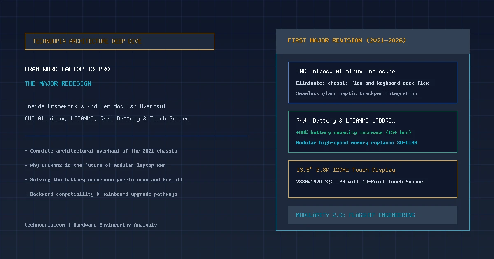Viewport: 494px width, 259px height.
Task: Click the 'Modularity 2.0: Flagship Engineering' bar
Action: 373,215
